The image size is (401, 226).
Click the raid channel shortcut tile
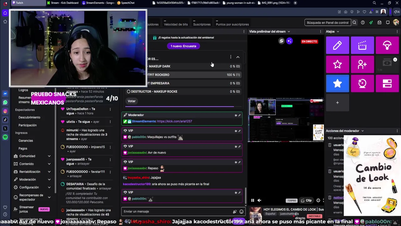(387, 46)
